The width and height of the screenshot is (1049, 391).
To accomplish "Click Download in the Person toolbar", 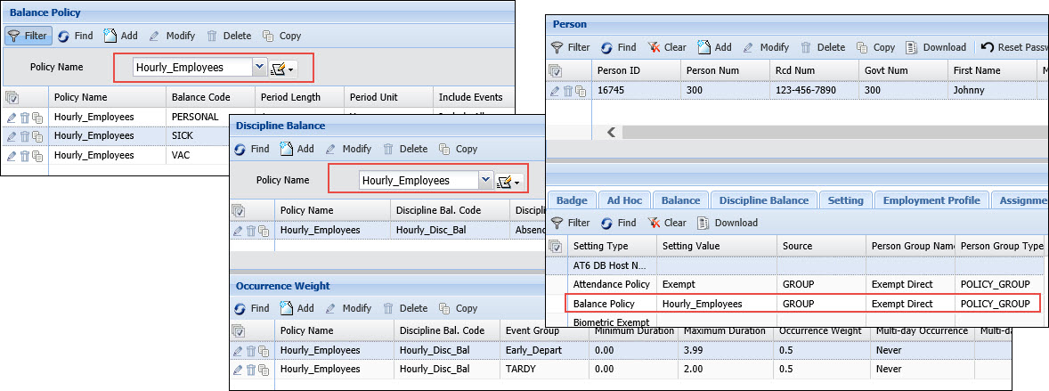I will pos(936,47).
